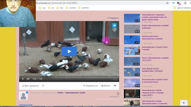Open video 'КРАСИВЫЙ ПОЛЕТ БАКИНСКИХ ГОЛУБЕЙ'
191x107 pixels.
pyautogui.click(x=152, y=70)
